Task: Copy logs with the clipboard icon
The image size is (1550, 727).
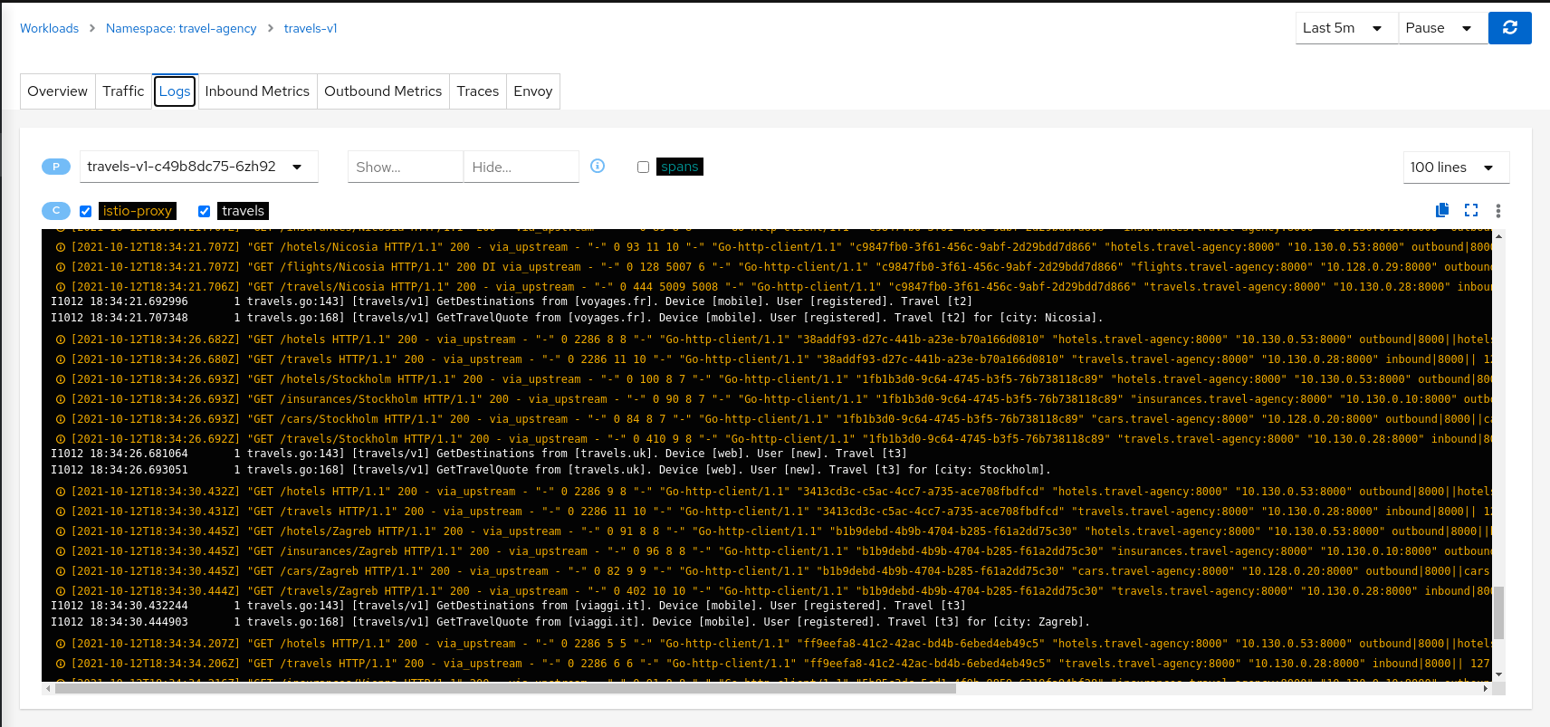Action: (x=1442, y=210)
